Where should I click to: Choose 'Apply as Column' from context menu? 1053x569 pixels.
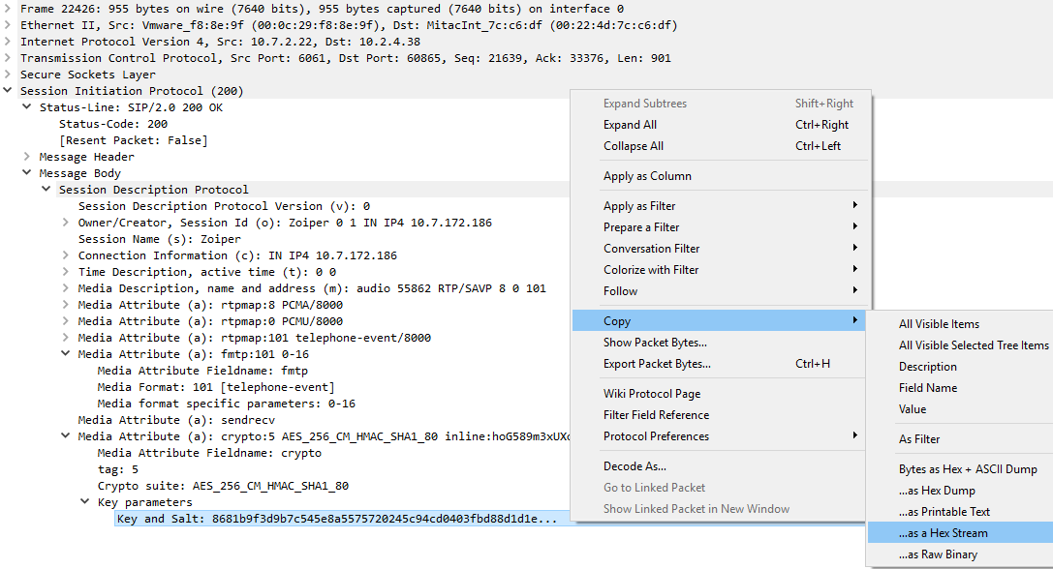click(x=647, y=176)
